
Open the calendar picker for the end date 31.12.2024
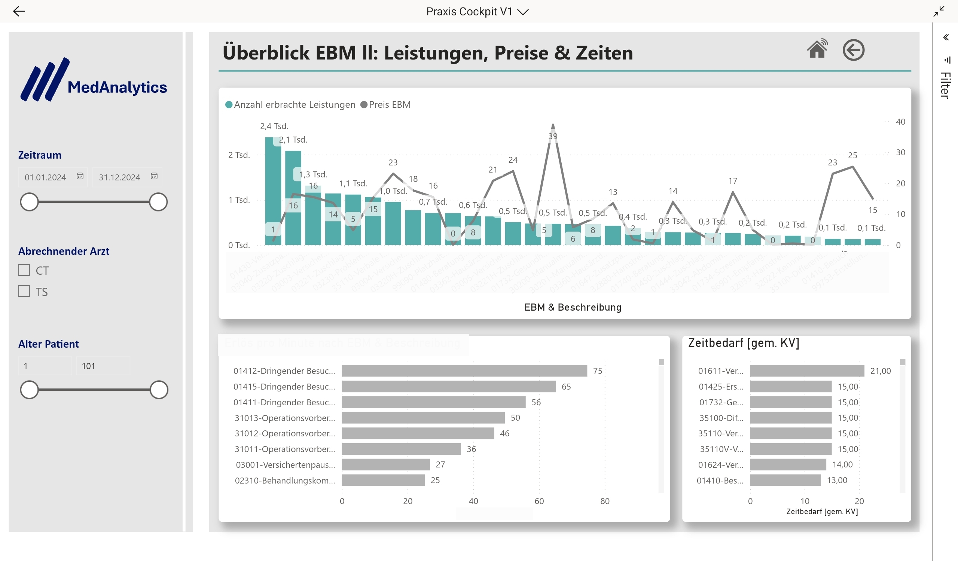click(x=154, y=176)
